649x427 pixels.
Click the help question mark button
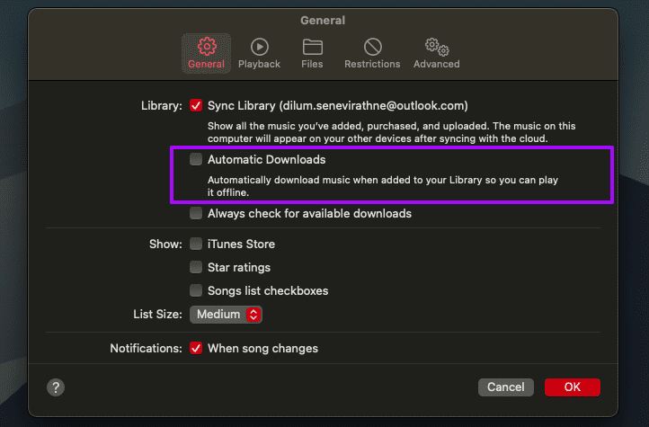pyautogui.click(x=56, y=387)
